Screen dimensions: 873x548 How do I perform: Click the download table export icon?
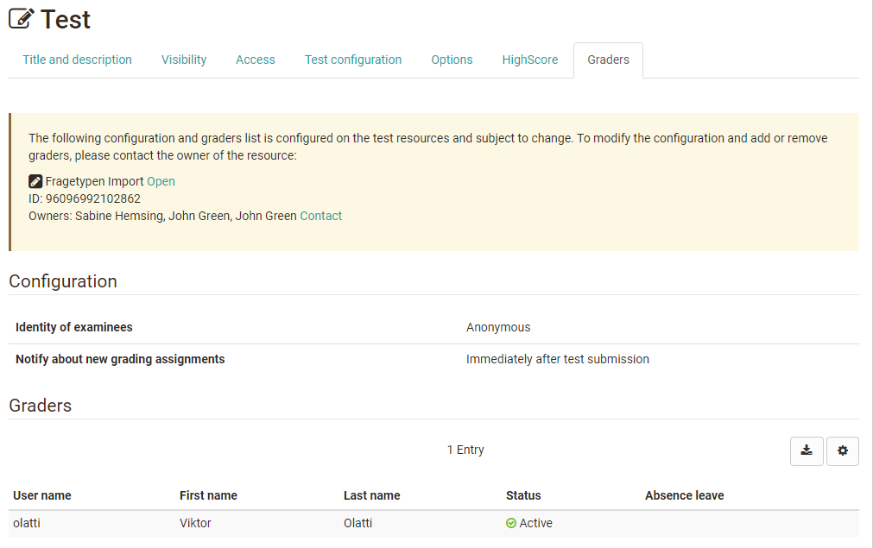point(807,450)
